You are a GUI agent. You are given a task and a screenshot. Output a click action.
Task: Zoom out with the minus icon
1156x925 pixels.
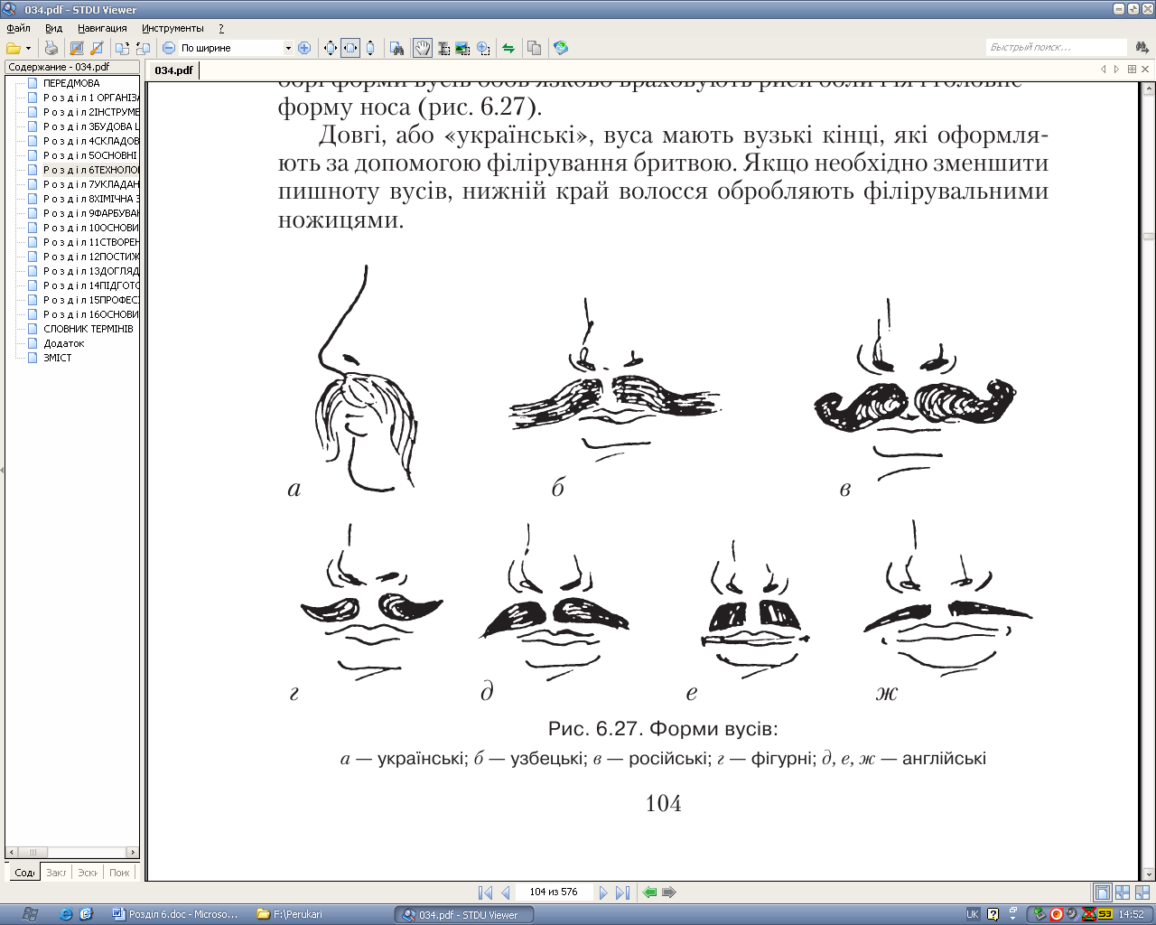coord(169,48)
